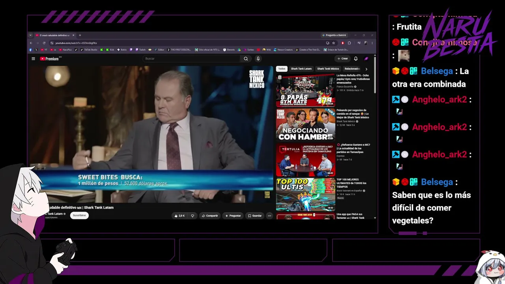Screen dimensions: 505x284
Task: Open the Twitch bookmark
Action: point(140,50)
